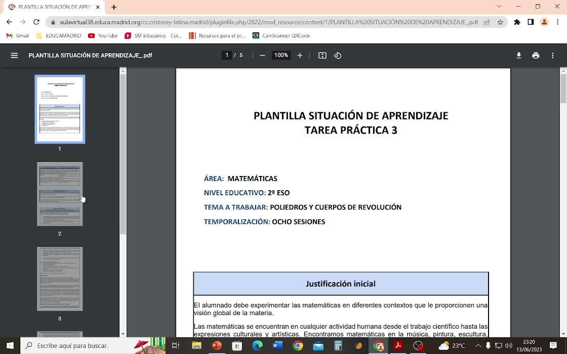
Task: Open Chrome three-dot menu
Action: (x=557, y=22)
